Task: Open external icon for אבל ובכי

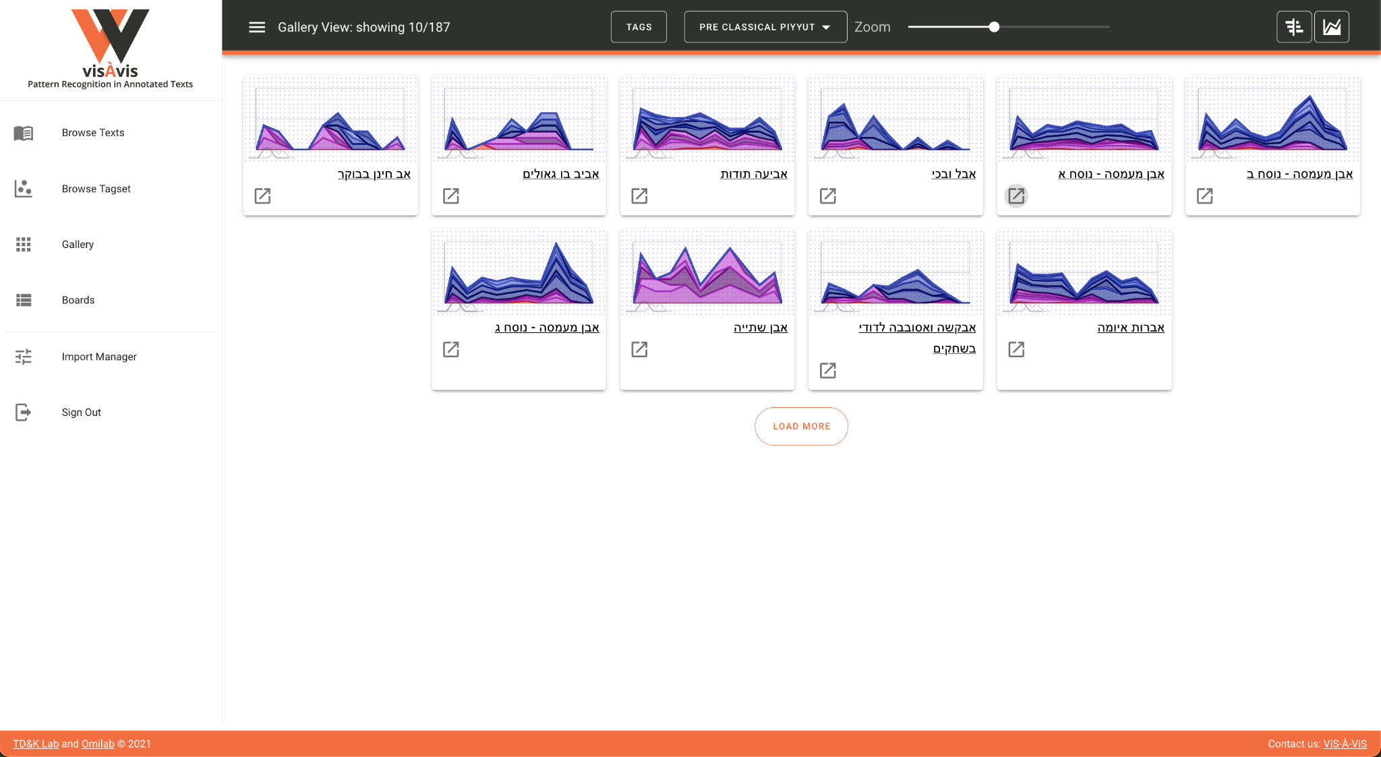Action: coord(828,196)
